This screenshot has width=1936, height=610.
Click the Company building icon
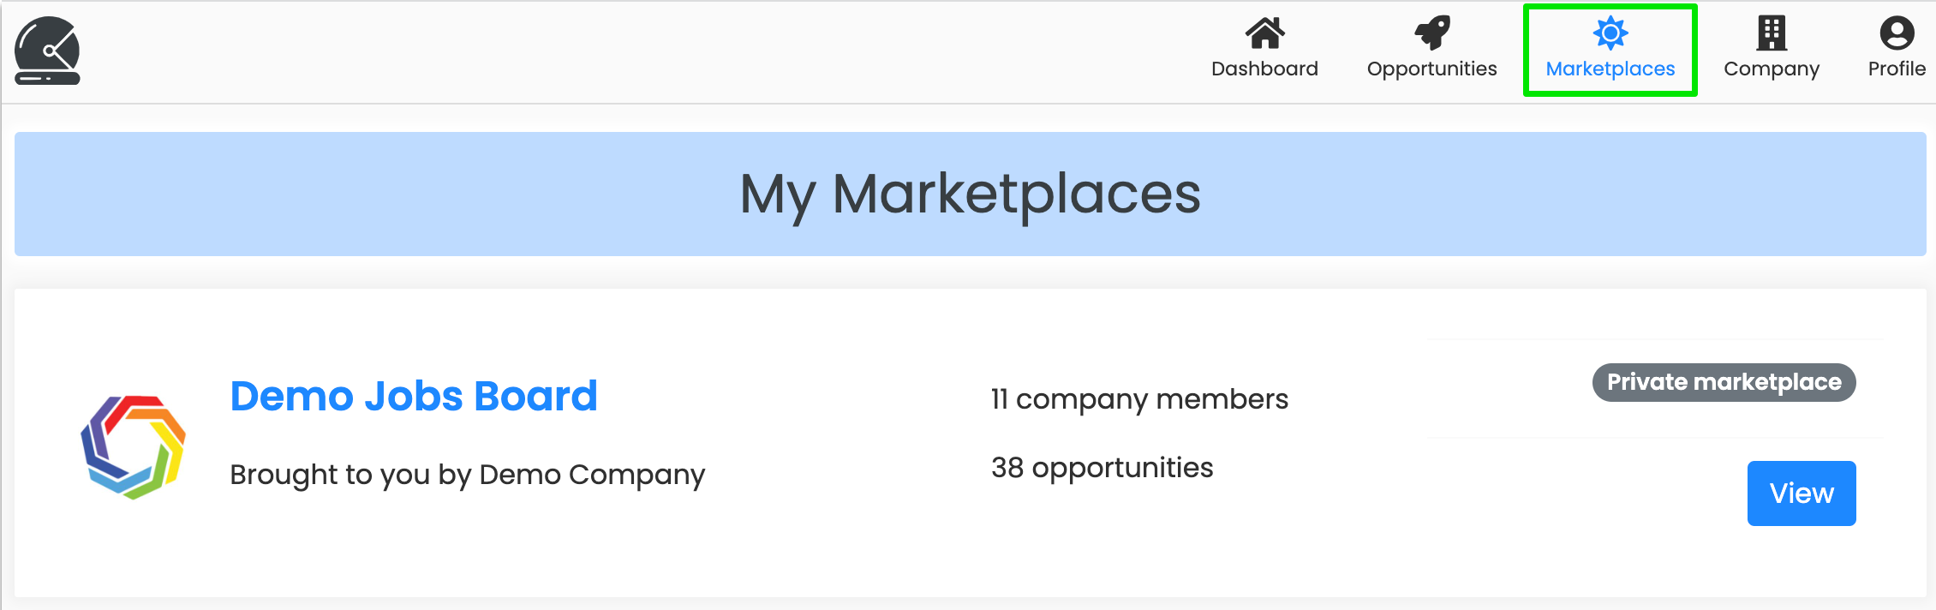pos(1771,33)
